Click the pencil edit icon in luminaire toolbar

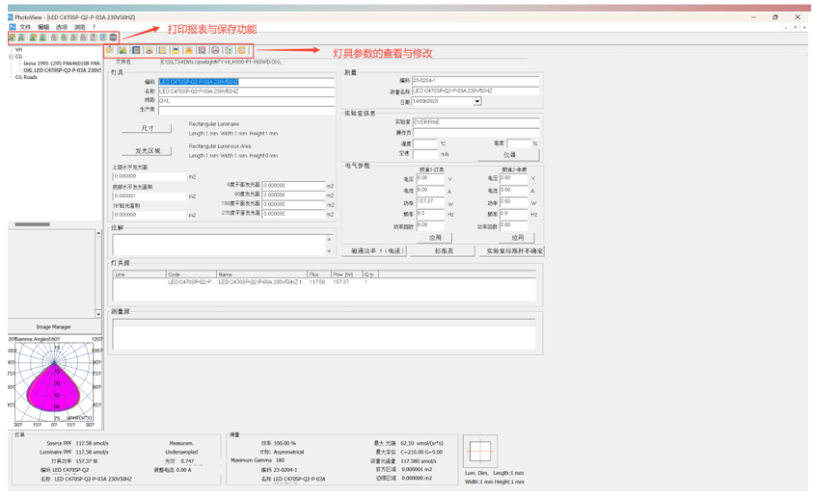point(110,50)
